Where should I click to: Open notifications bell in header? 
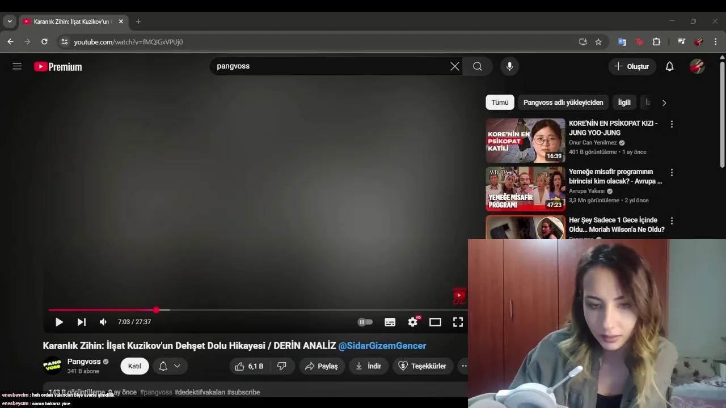pyautogui.click(x=669, y=66)
